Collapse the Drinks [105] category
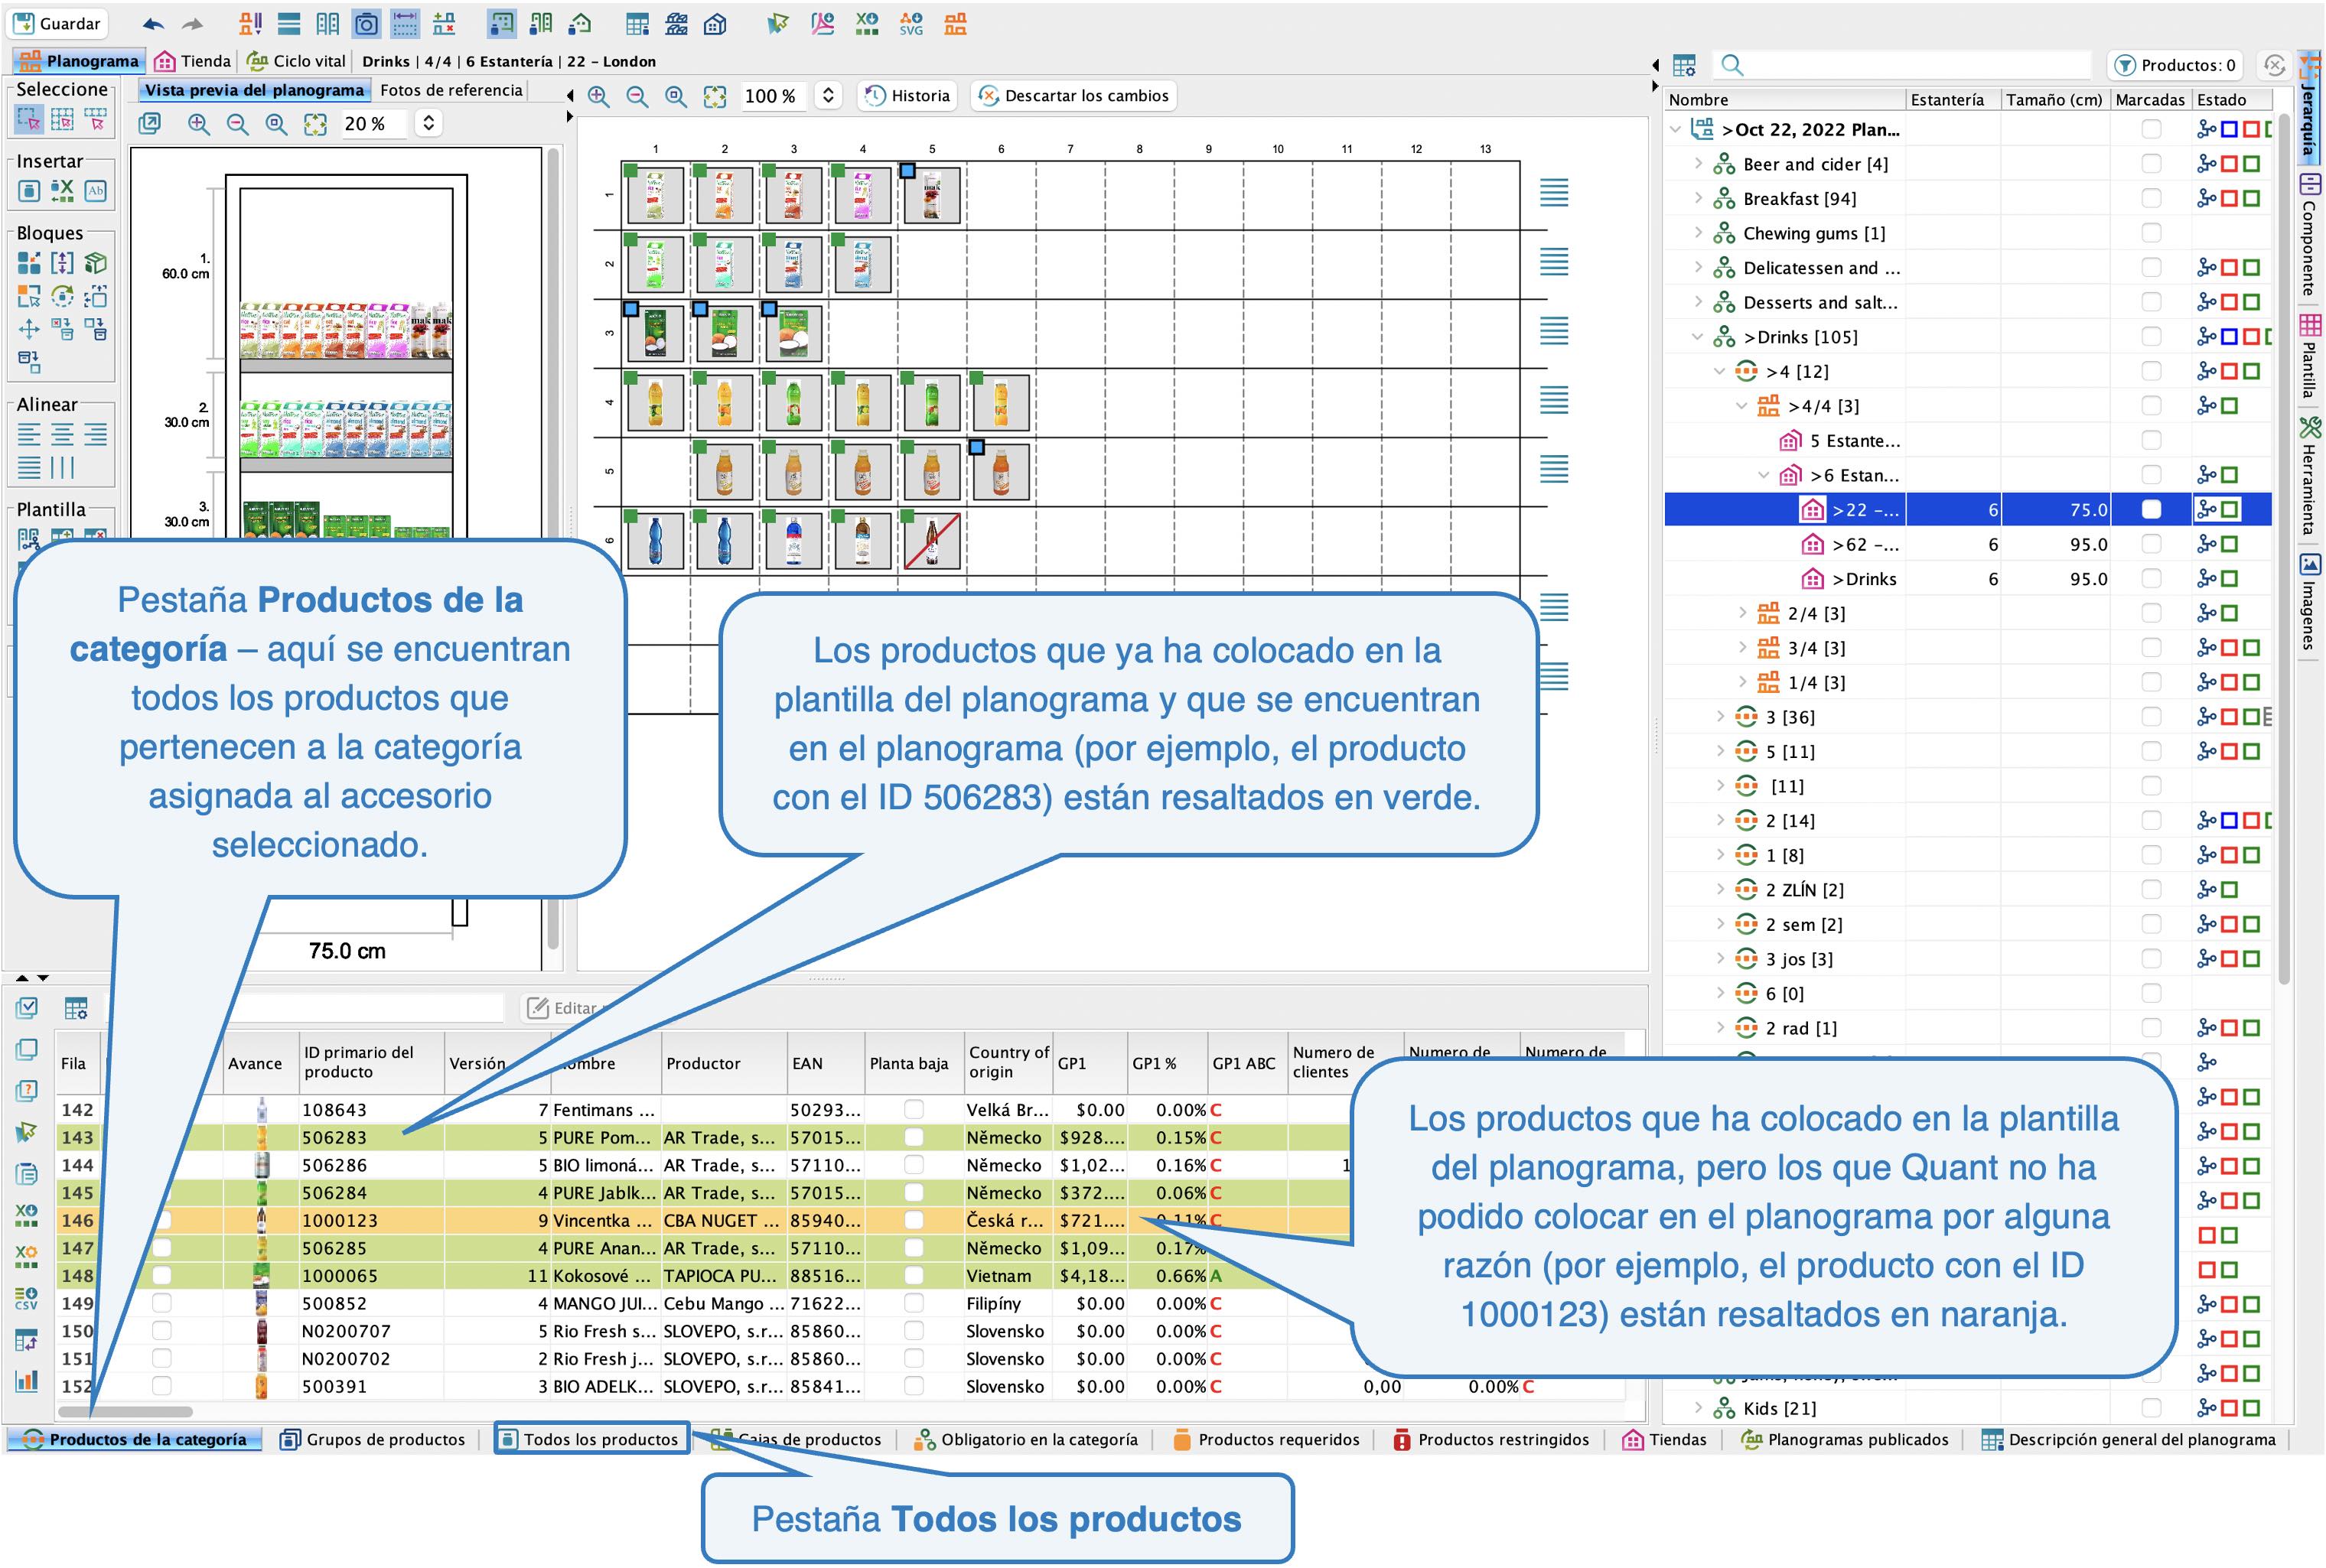The width and height of the screenshot is (2326, 1568). tap(1698, 336)
